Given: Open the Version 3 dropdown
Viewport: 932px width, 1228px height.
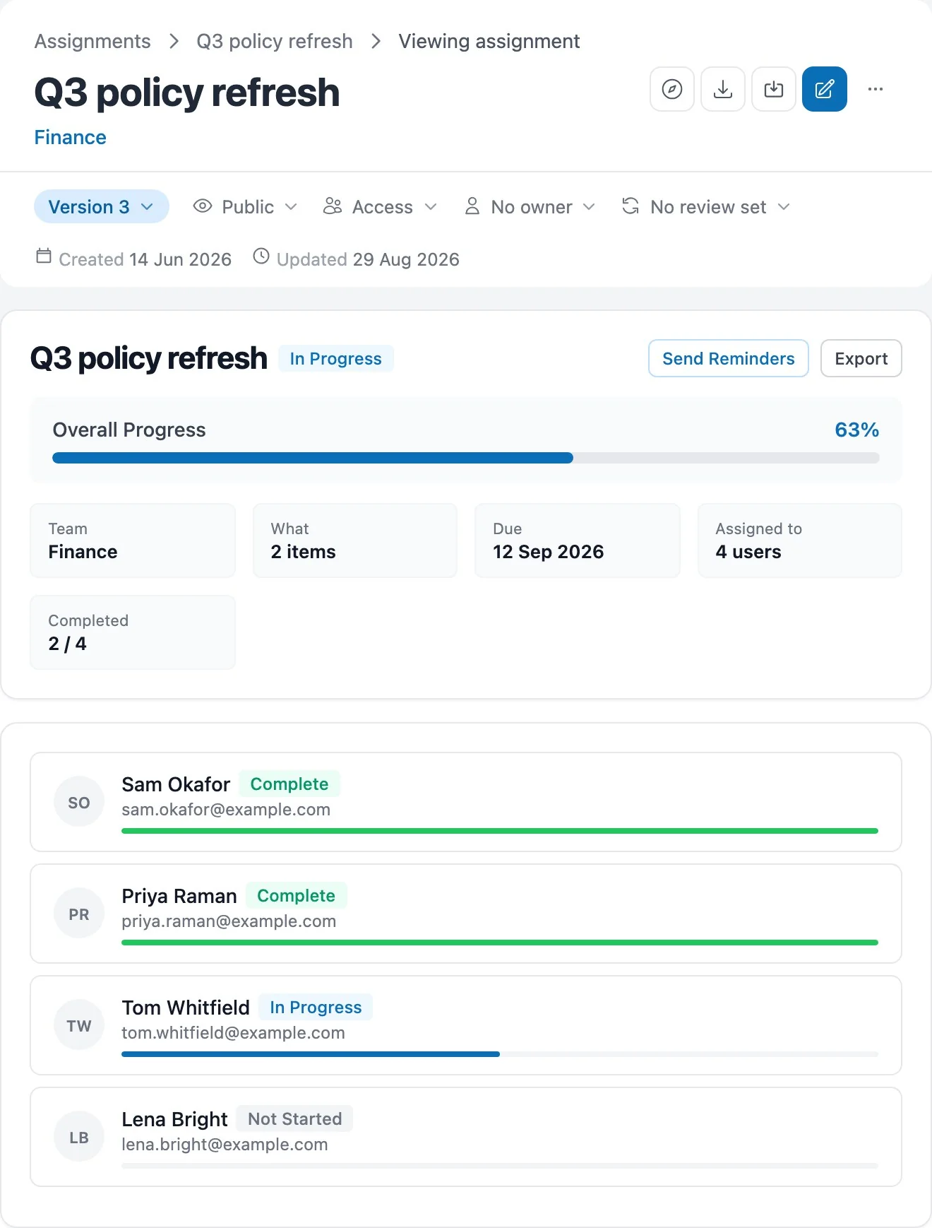Looking at the screenshot, I should pos(102,207).
